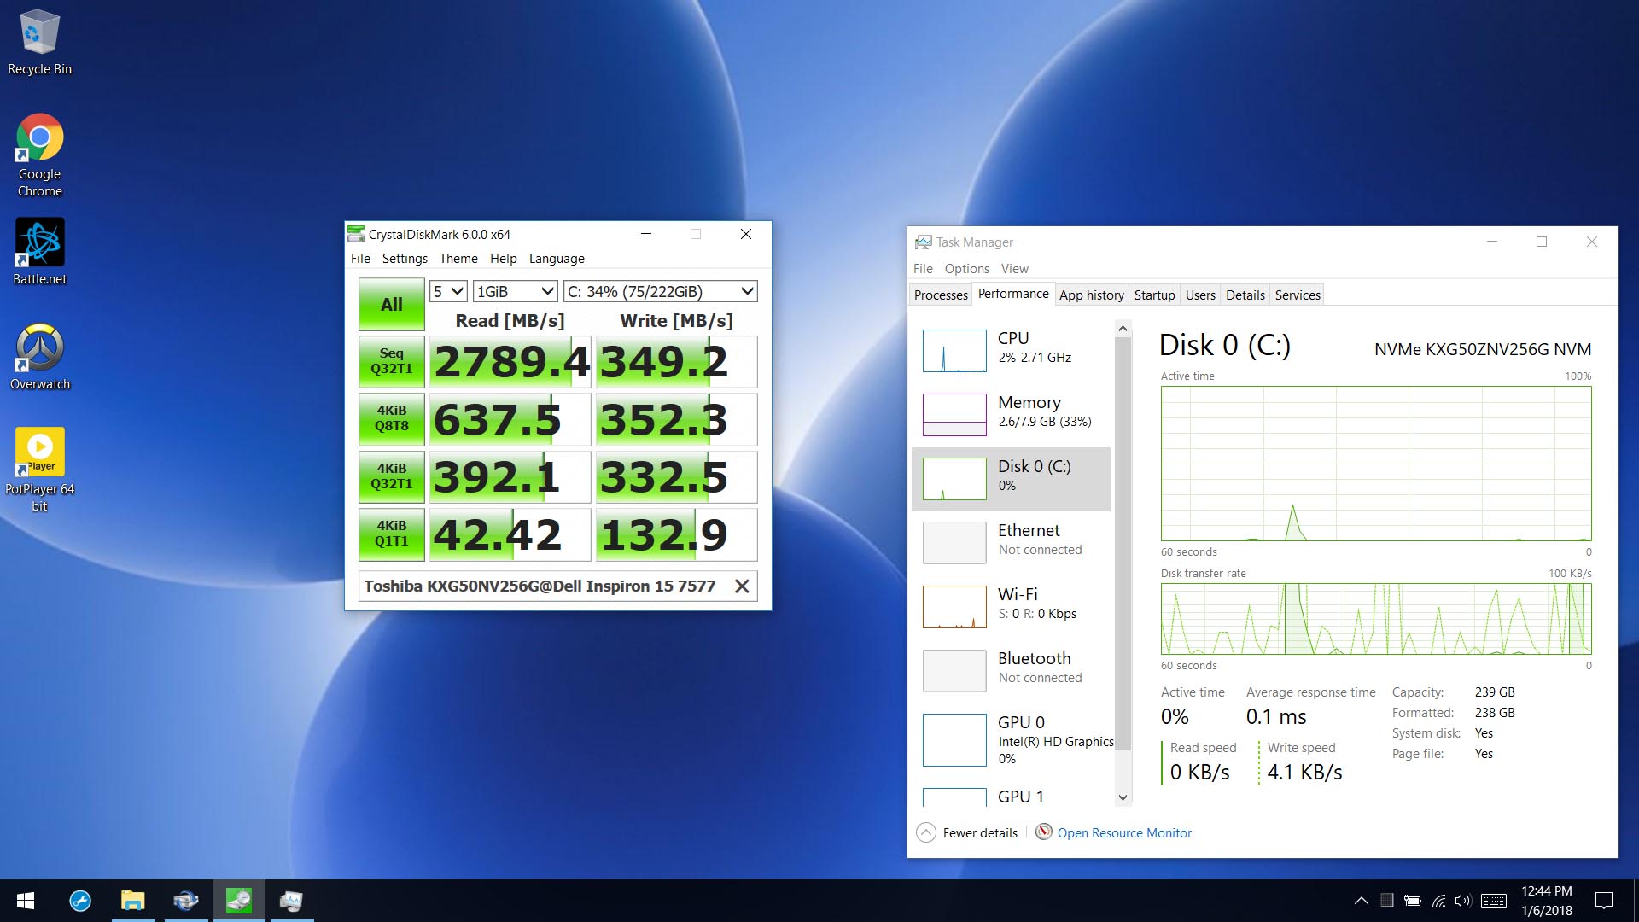Image resolution: width=1639 pixels, height=922 pixels.
Task: Select the Google Chrome desktop shortcut
Action: [39, 155]
